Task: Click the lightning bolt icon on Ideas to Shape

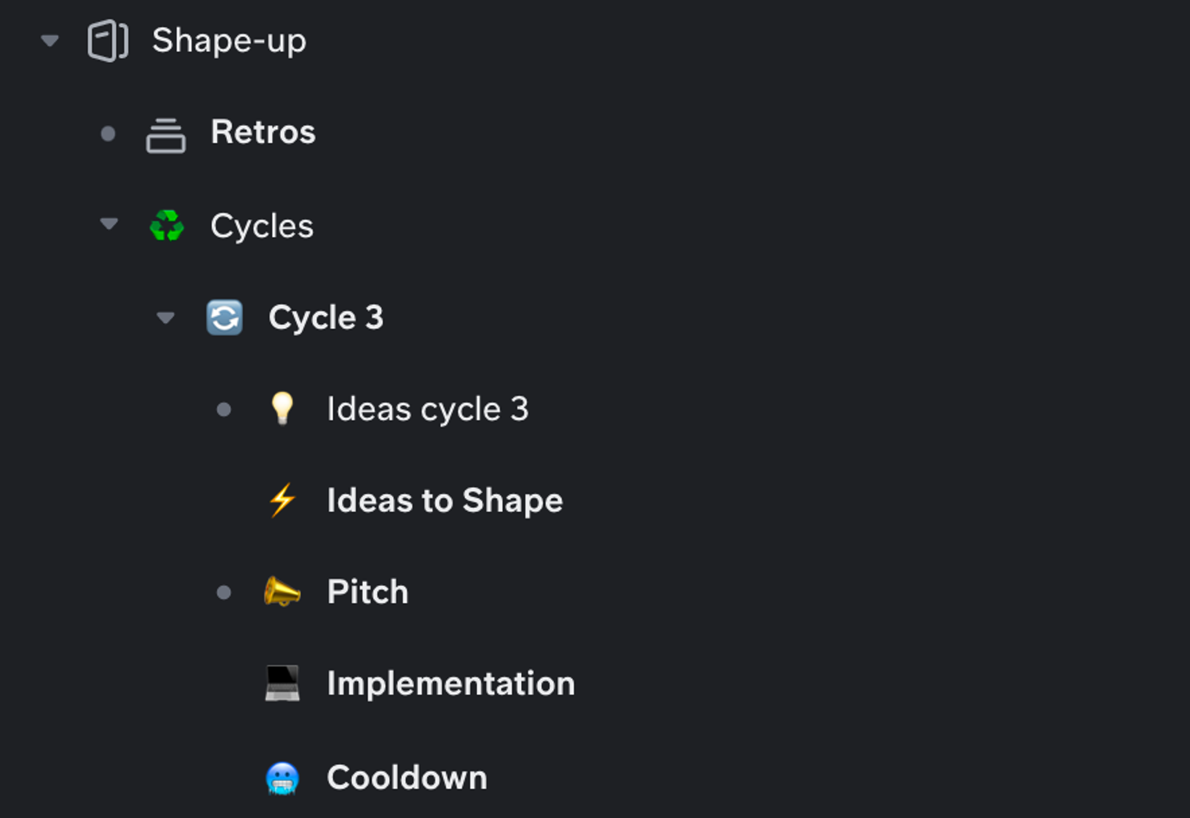Action: click(282, 501)
